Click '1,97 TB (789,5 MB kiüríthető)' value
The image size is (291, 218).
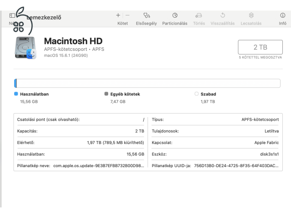click(115, 143)
